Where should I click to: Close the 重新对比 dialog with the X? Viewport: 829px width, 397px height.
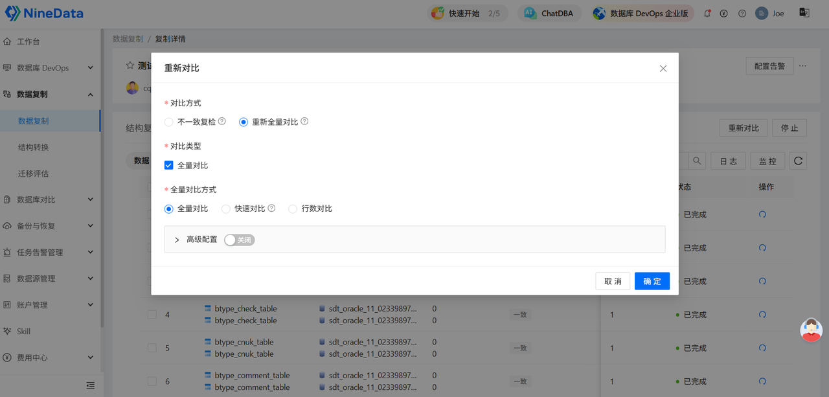click(x=663, y=68)
